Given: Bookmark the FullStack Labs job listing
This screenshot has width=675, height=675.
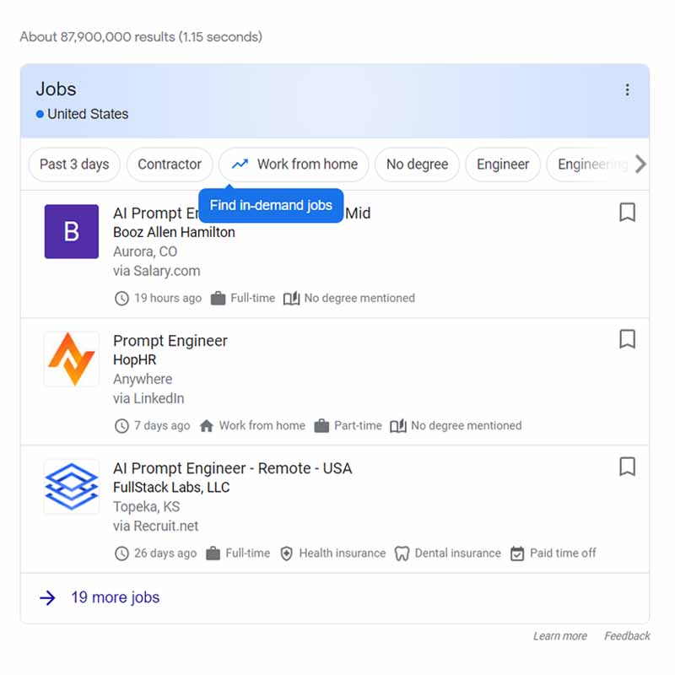Looking at the screenshot, I should [627, 467].
